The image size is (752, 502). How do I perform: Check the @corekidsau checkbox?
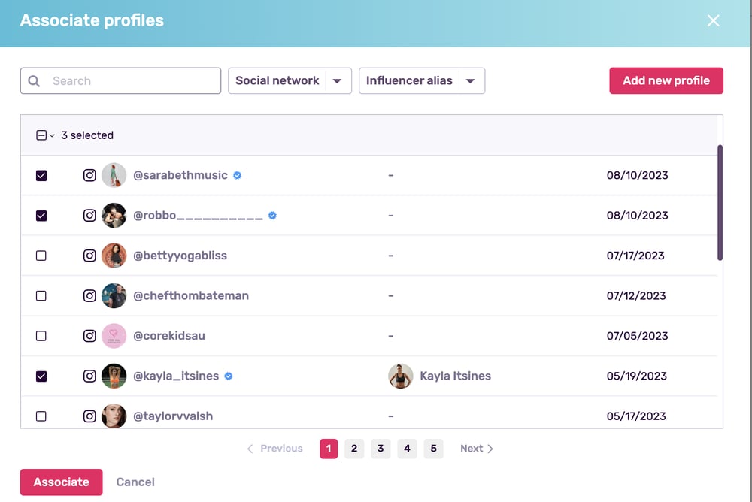pyautogui.click(x=41, y=336)
